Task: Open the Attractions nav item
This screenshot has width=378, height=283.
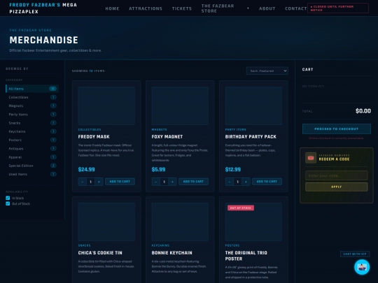Action: [x=146, y=8]
